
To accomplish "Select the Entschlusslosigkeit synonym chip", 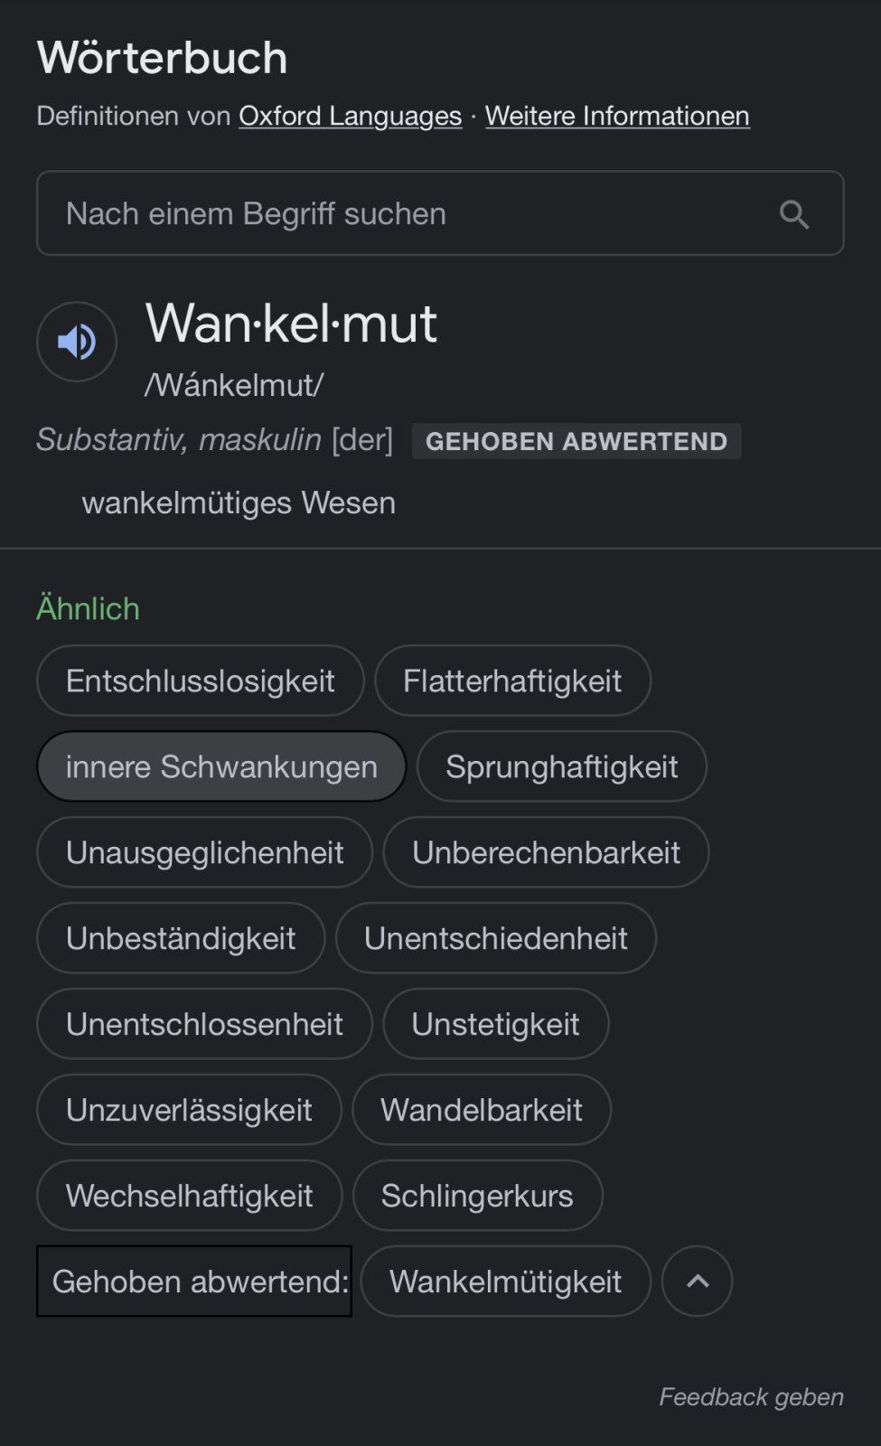I will [200, 681].
